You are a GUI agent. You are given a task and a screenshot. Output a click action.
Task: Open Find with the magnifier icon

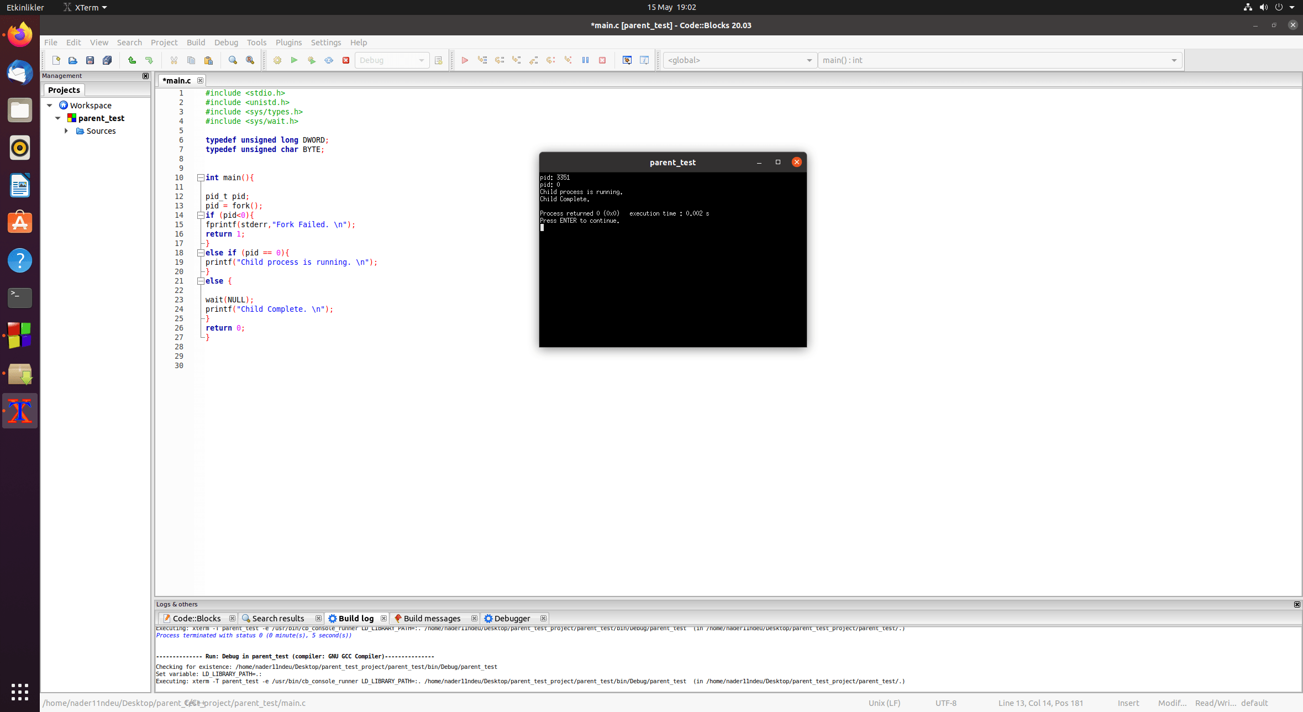click(x=233, y=60)
